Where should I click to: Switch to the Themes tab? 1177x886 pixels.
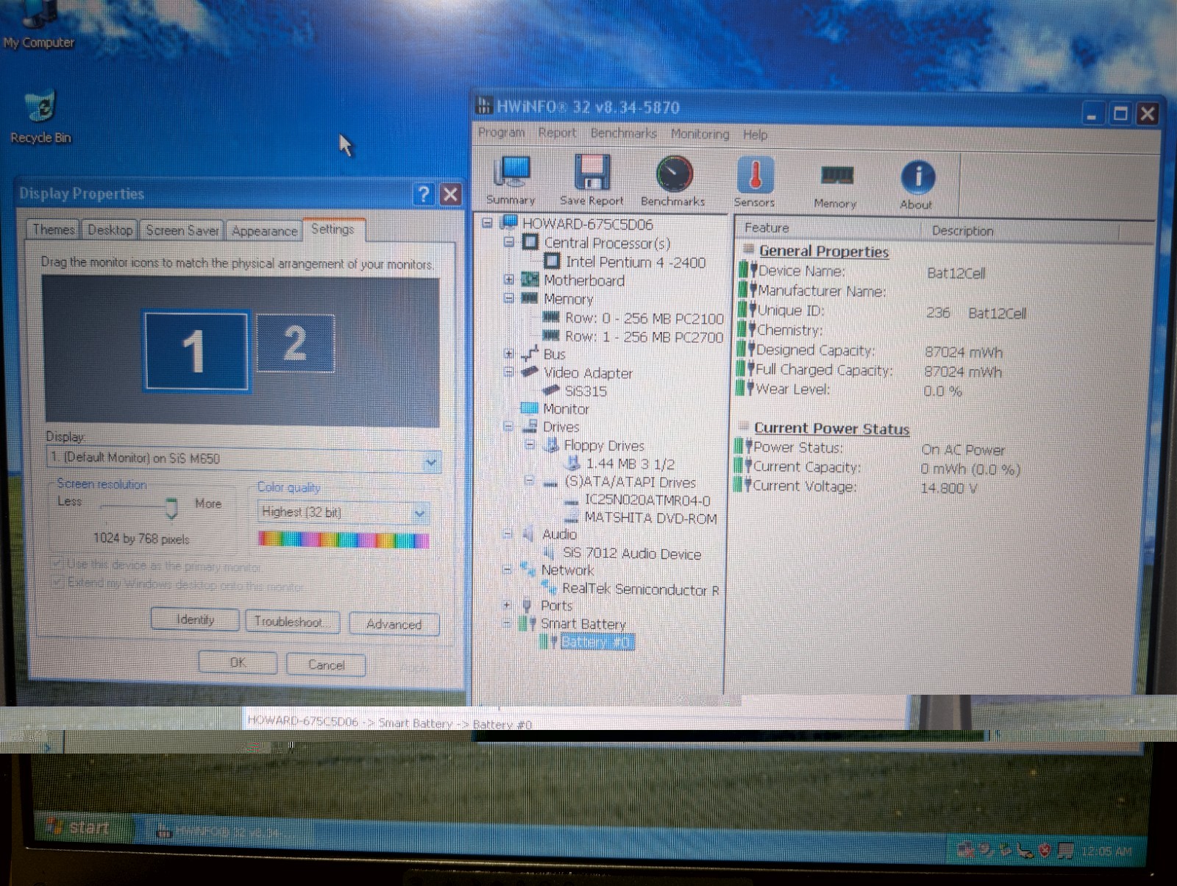tap(53, 230)
